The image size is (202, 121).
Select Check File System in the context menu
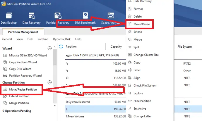coord(145,86)
